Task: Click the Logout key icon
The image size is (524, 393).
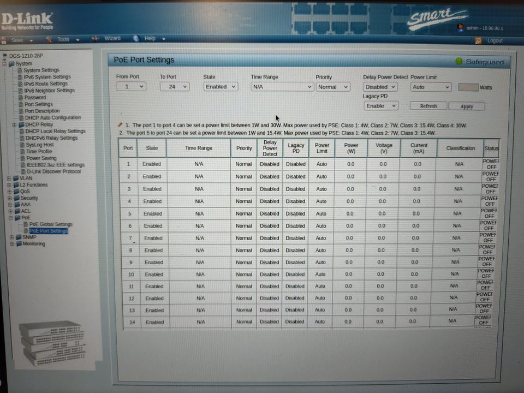Action: tap(478, 41)
